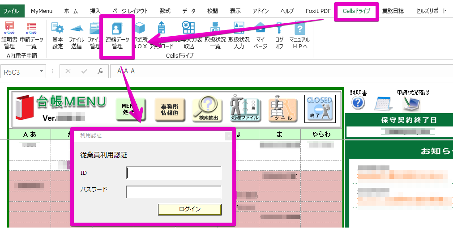Expand the Name Box dropdown arrow

coord(41,71)
